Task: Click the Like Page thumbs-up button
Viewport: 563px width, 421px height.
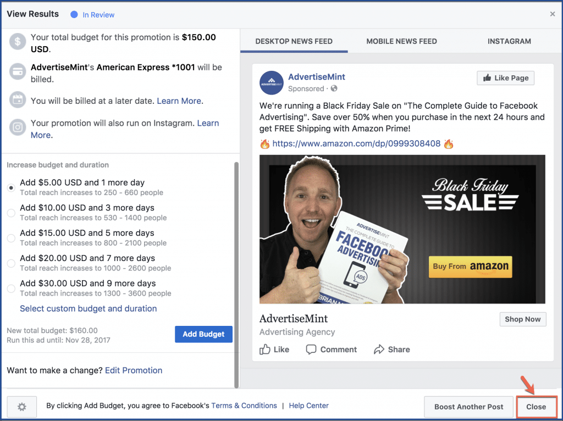Action: pyautogui.click(x=505, y=78)
